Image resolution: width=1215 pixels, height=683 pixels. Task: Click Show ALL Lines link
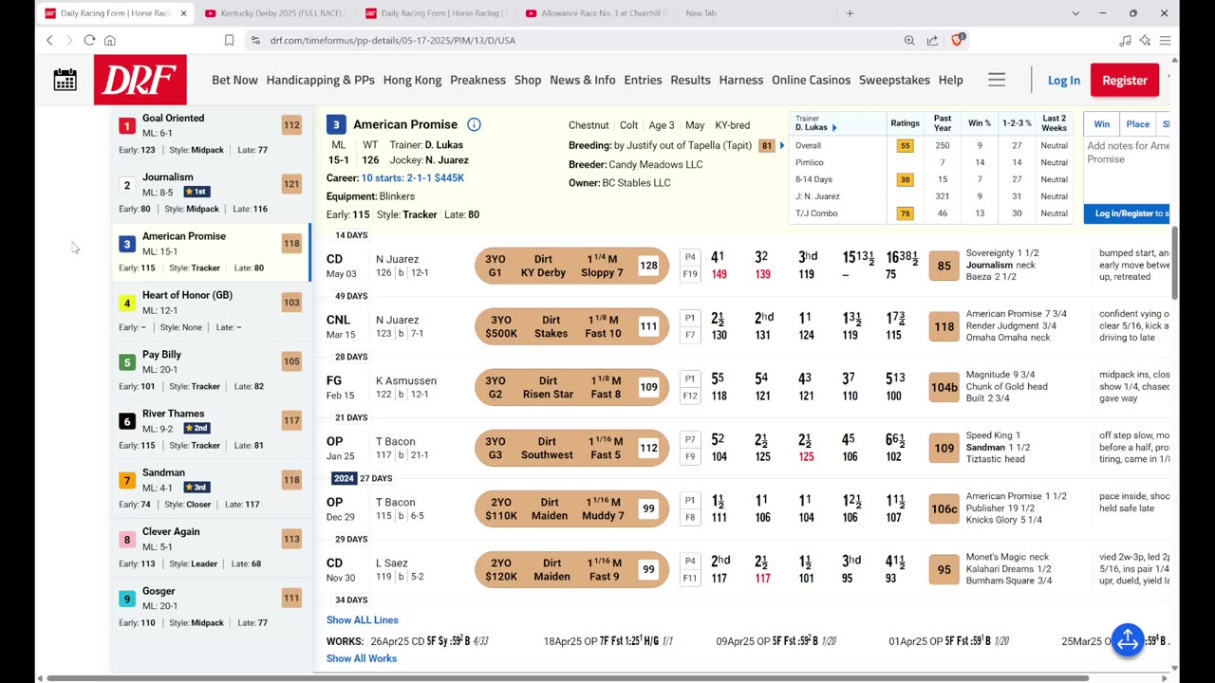[363, 619]
